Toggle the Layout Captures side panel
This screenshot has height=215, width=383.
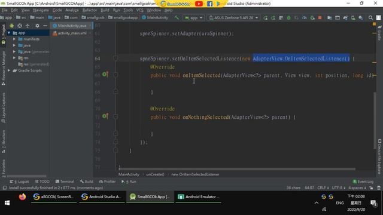coord(4,107)
